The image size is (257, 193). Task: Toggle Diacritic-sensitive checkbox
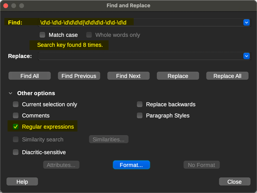16,152
